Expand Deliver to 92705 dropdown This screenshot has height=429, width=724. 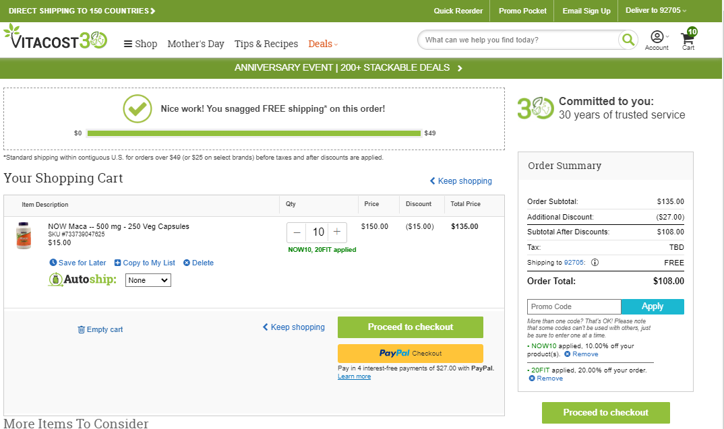pyautogui.click(x=656, y=10)
